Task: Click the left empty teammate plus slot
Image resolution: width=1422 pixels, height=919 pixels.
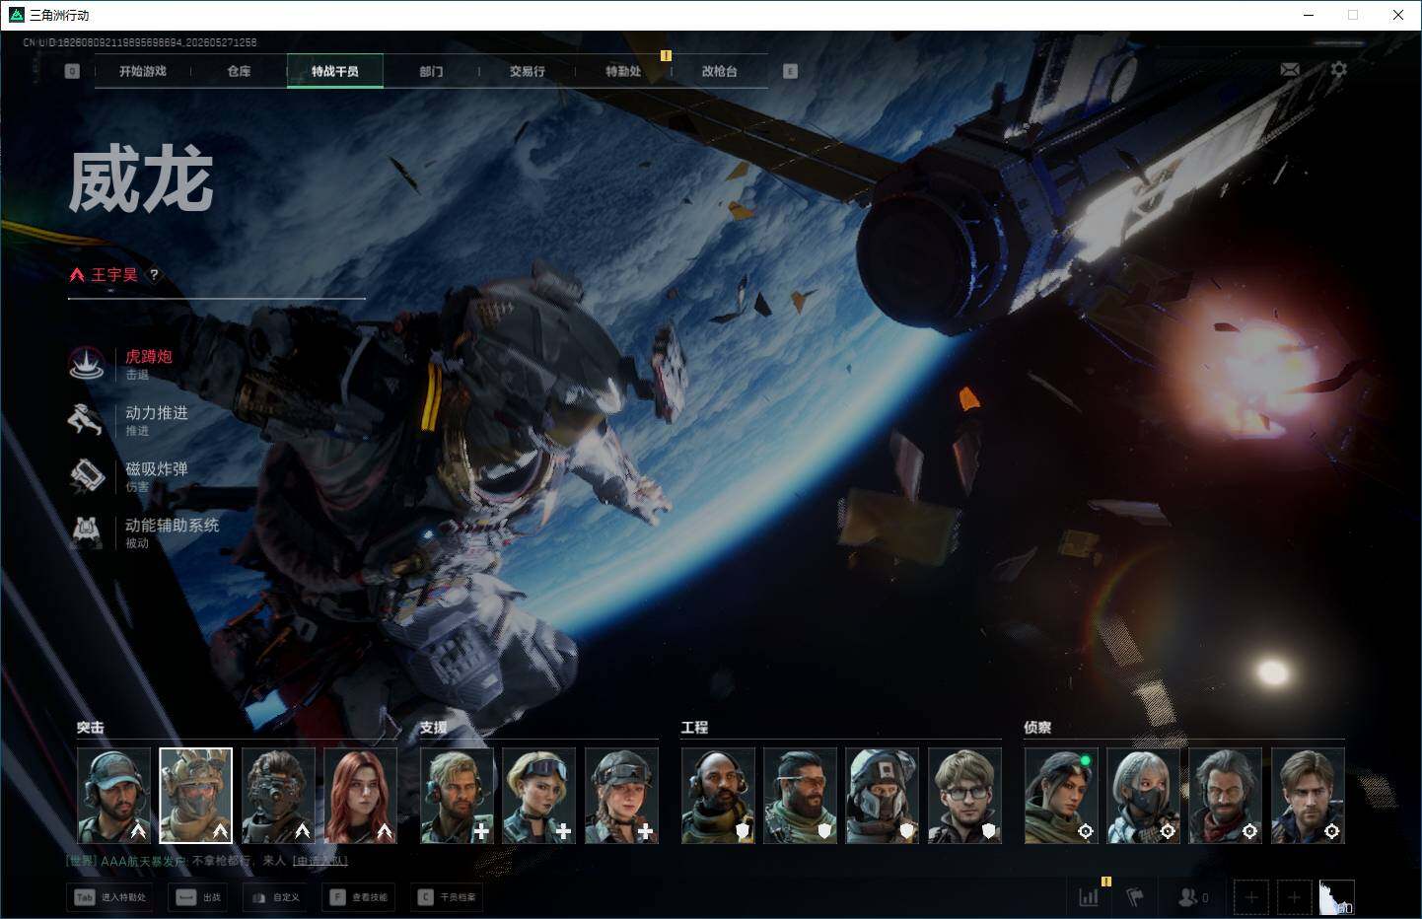Action: (x=1251, y=897)
